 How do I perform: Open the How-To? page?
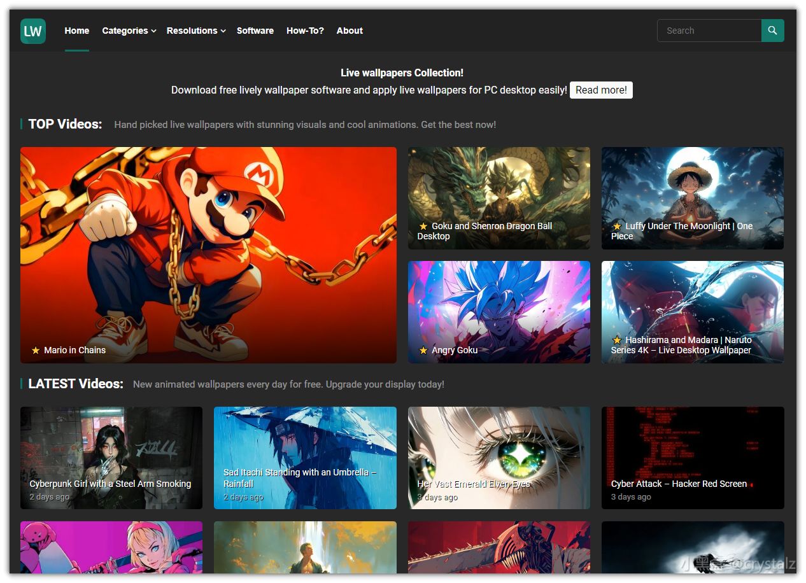point(305,31)
